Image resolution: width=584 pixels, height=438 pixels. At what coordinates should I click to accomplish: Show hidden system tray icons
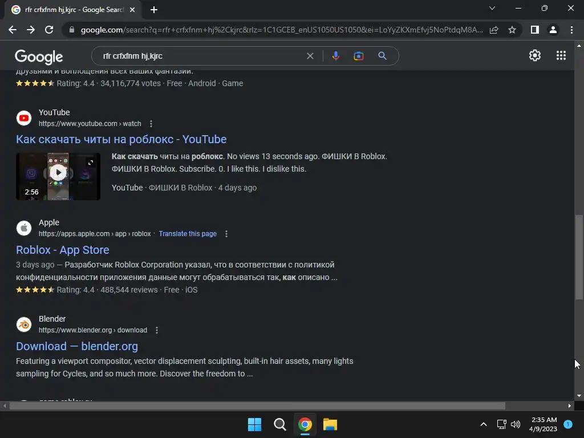pos(484,424)
